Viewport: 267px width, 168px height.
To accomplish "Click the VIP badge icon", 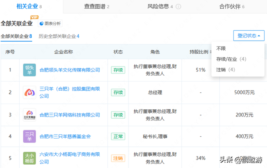I will 34,17.
